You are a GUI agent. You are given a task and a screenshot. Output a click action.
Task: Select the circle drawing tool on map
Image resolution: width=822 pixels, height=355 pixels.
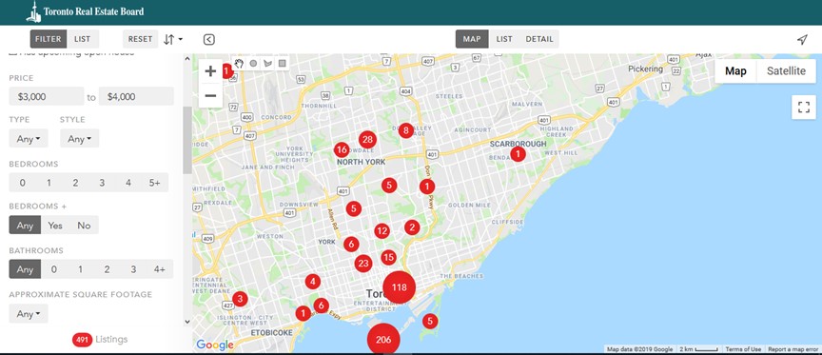(x=253, y=64)
